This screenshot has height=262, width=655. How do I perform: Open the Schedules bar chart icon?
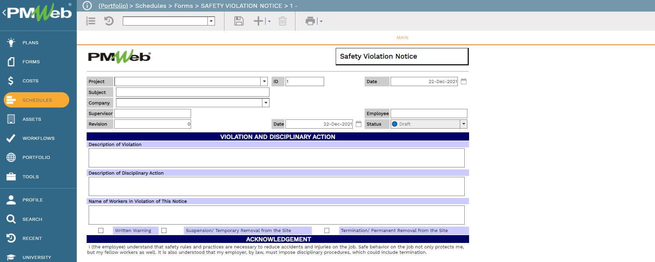[11, 100]
